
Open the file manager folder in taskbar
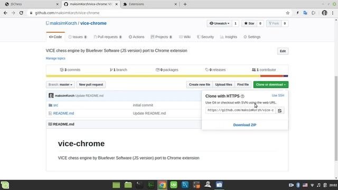[128, 185]
